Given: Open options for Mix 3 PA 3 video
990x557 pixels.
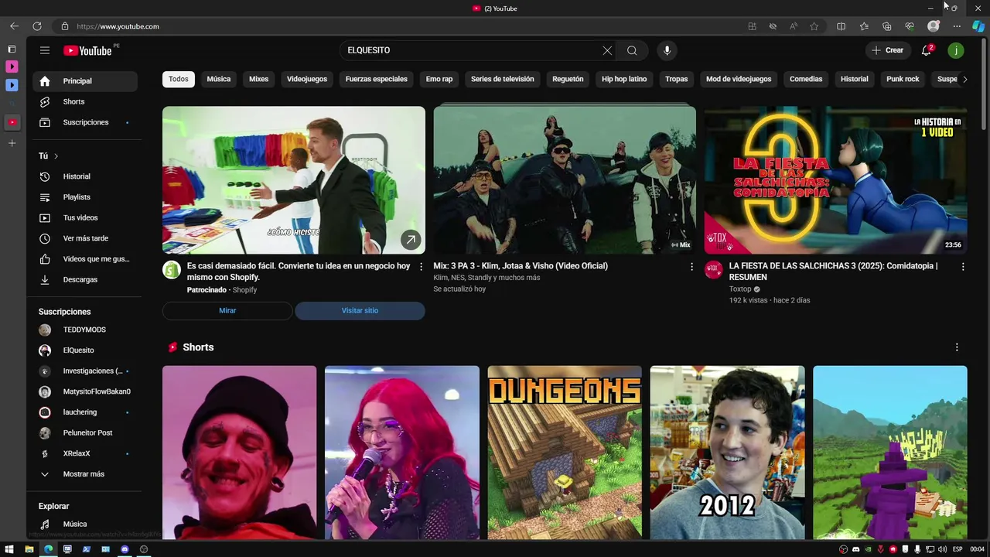Looking at the screenshot, I should point(691,266).
